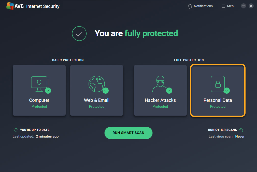257x172 pixels.
Task: Click the refresh update arrows icon
Action: (16, 130)
